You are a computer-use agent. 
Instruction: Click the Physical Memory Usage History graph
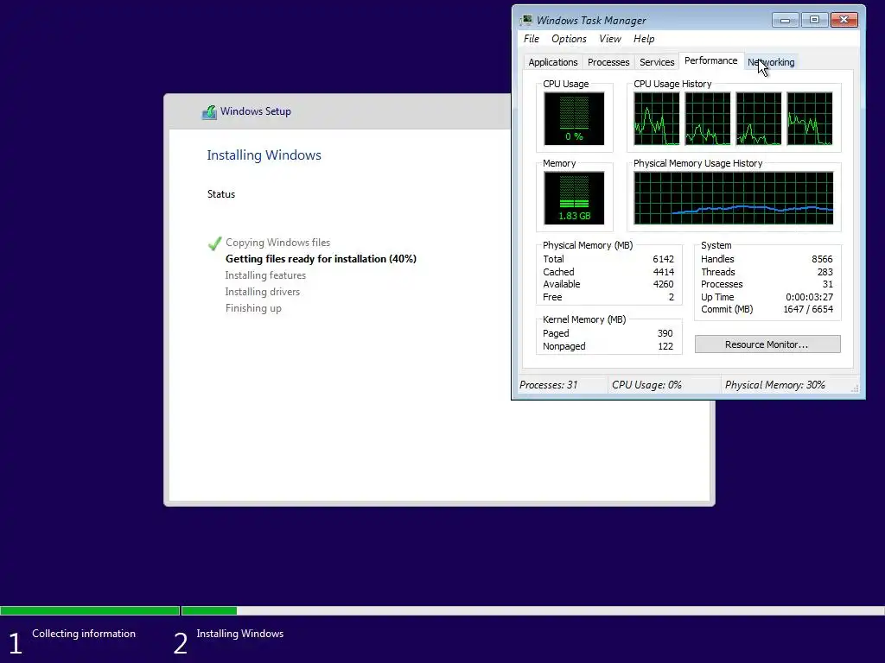[733, 199]
